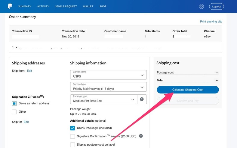Open the Wallet tab
Image resolution: width=237 pixels, height=148 pixels.
pos(88,6)
